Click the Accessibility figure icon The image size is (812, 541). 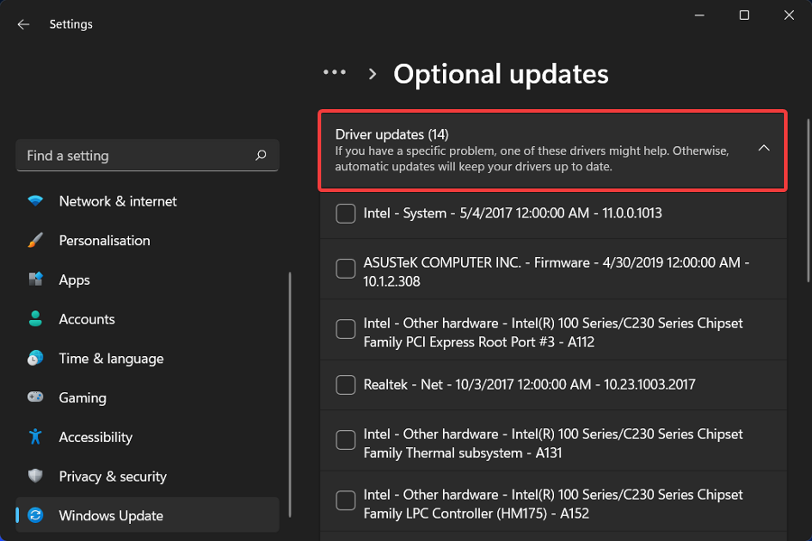point(35,436)
